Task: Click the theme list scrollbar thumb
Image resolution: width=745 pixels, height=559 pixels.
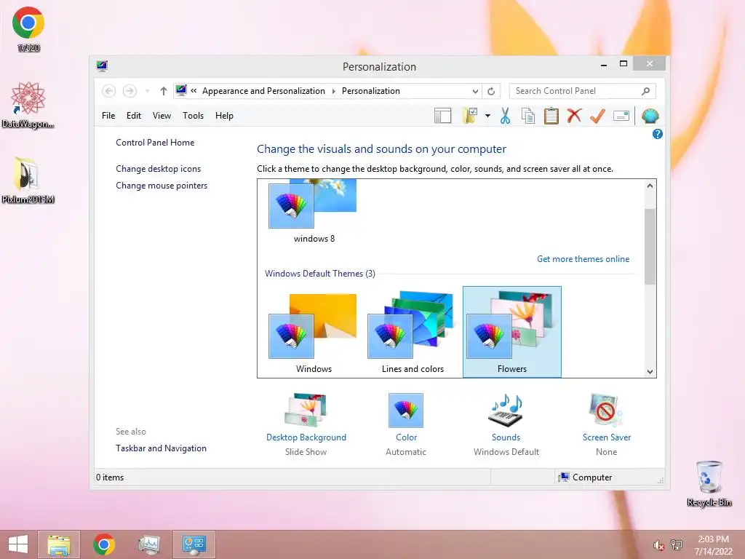Action: pyautogui.click(x=650, y=247)
